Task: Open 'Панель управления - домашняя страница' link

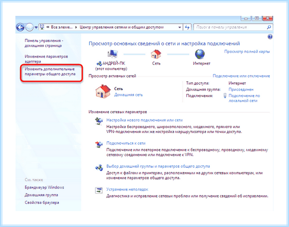Action: [x=44, y=43]
